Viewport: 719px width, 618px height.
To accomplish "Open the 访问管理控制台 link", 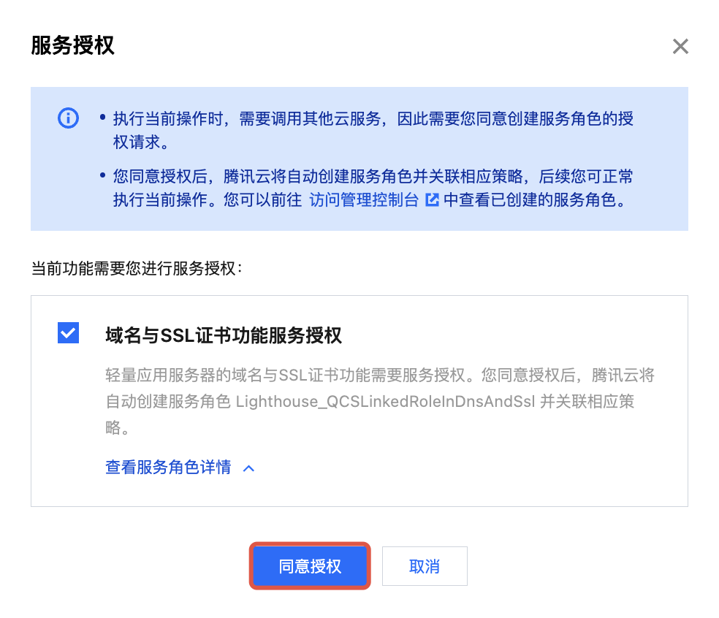I will 364,200.
